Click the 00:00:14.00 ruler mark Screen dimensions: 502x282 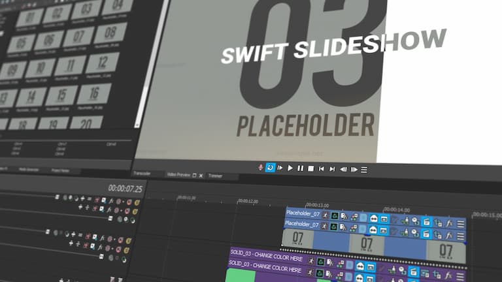[396, 210]
